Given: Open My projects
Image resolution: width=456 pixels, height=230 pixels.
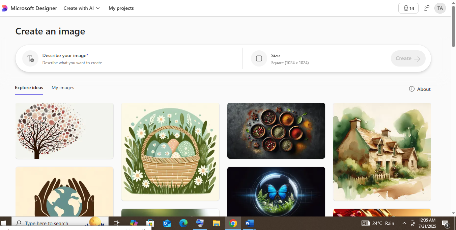Looking at the screenshot, I should click(x=121, y=8).
